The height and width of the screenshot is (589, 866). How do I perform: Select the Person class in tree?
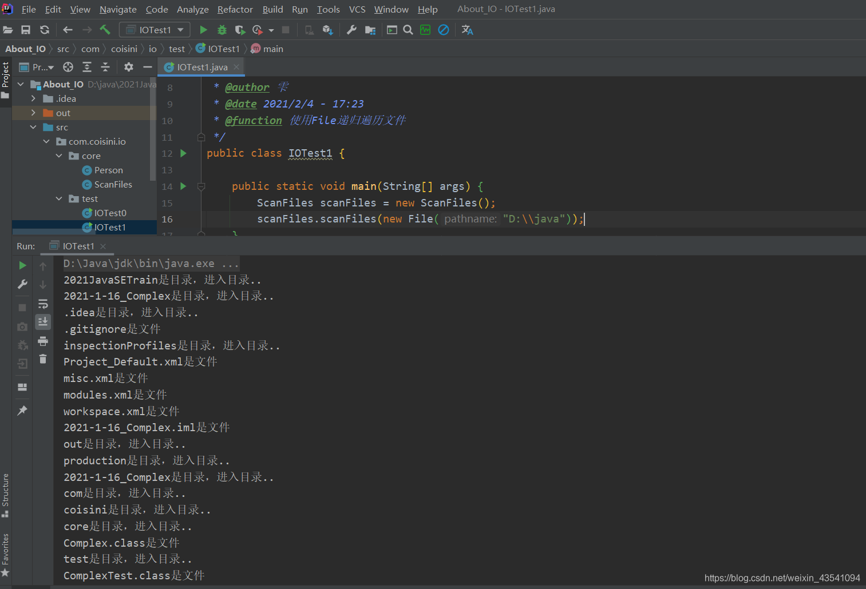(x=109, y=170)
